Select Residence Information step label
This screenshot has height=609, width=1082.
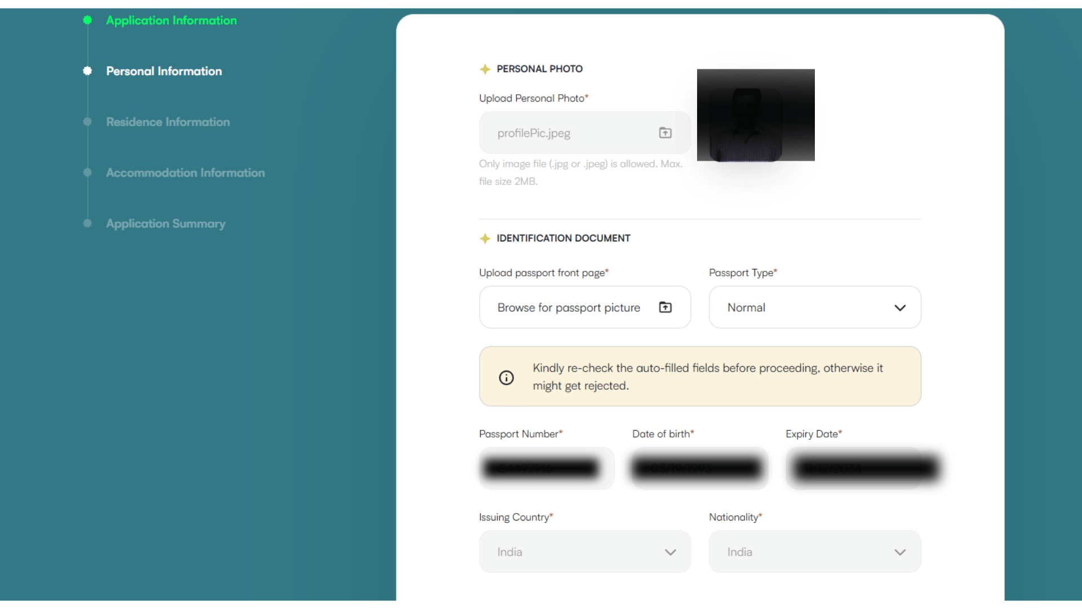point(168,122)
